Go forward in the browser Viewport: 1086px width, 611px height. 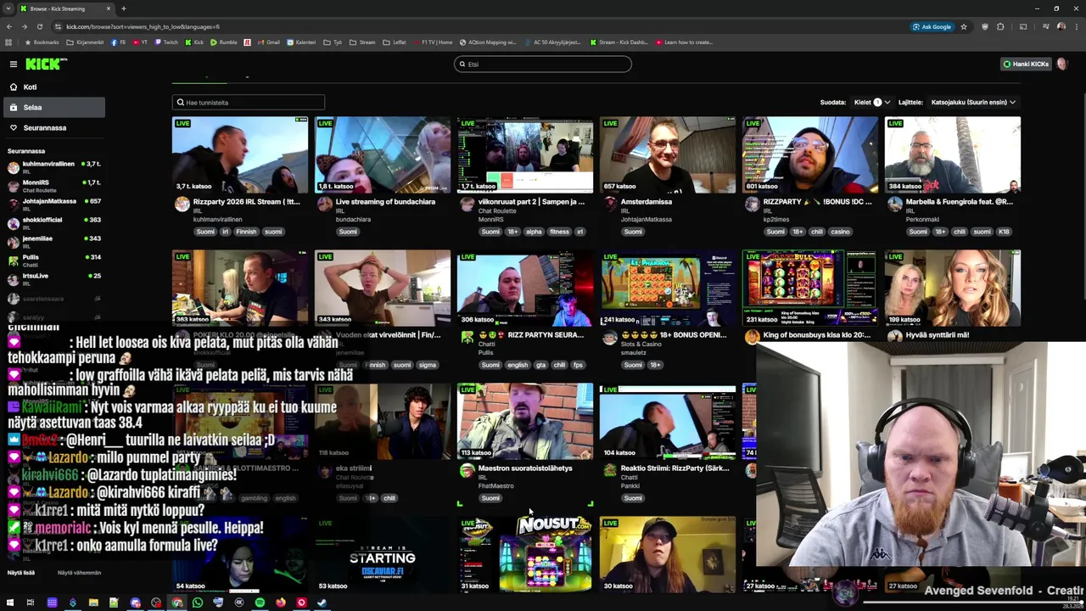click(24, 26)
